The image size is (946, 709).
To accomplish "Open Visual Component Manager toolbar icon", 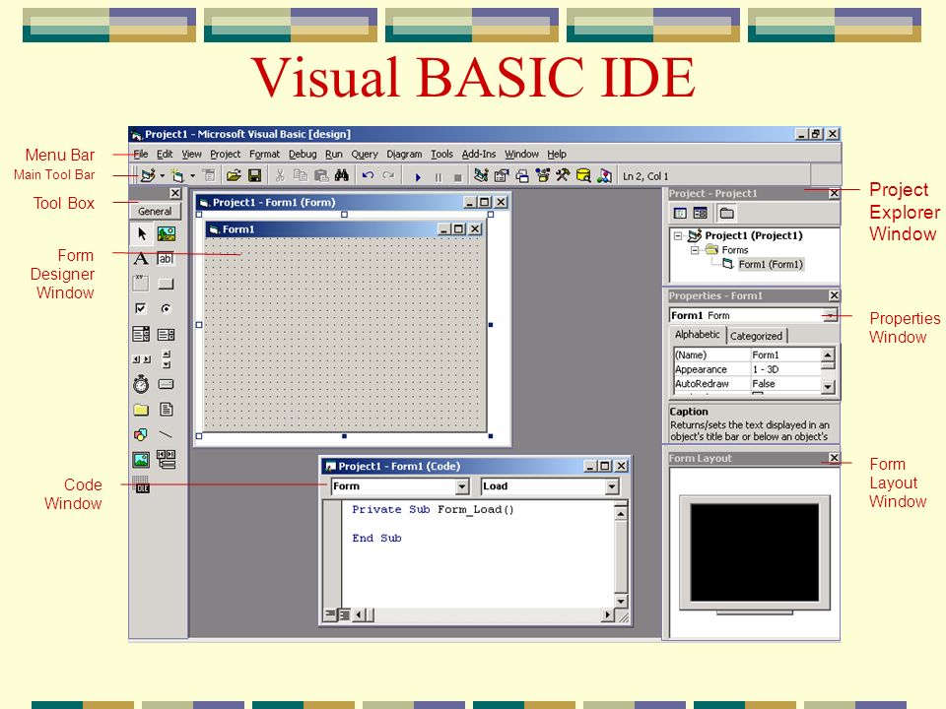I will pyautogui.click(x=604, y=175).
